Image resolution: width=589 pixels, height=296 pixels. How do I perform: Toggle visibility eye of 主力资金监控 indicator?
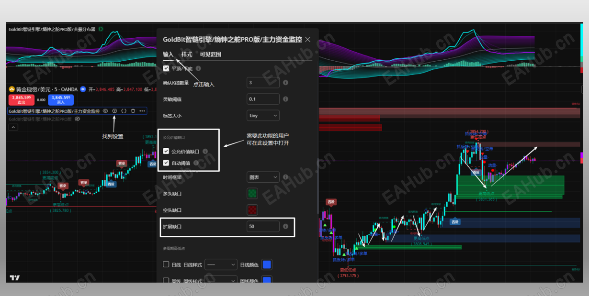[105, 111]
